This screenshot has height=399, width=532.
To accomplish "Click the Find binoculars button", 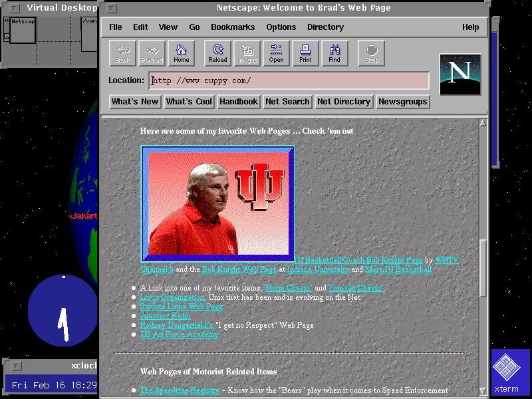I will point(334,53).
